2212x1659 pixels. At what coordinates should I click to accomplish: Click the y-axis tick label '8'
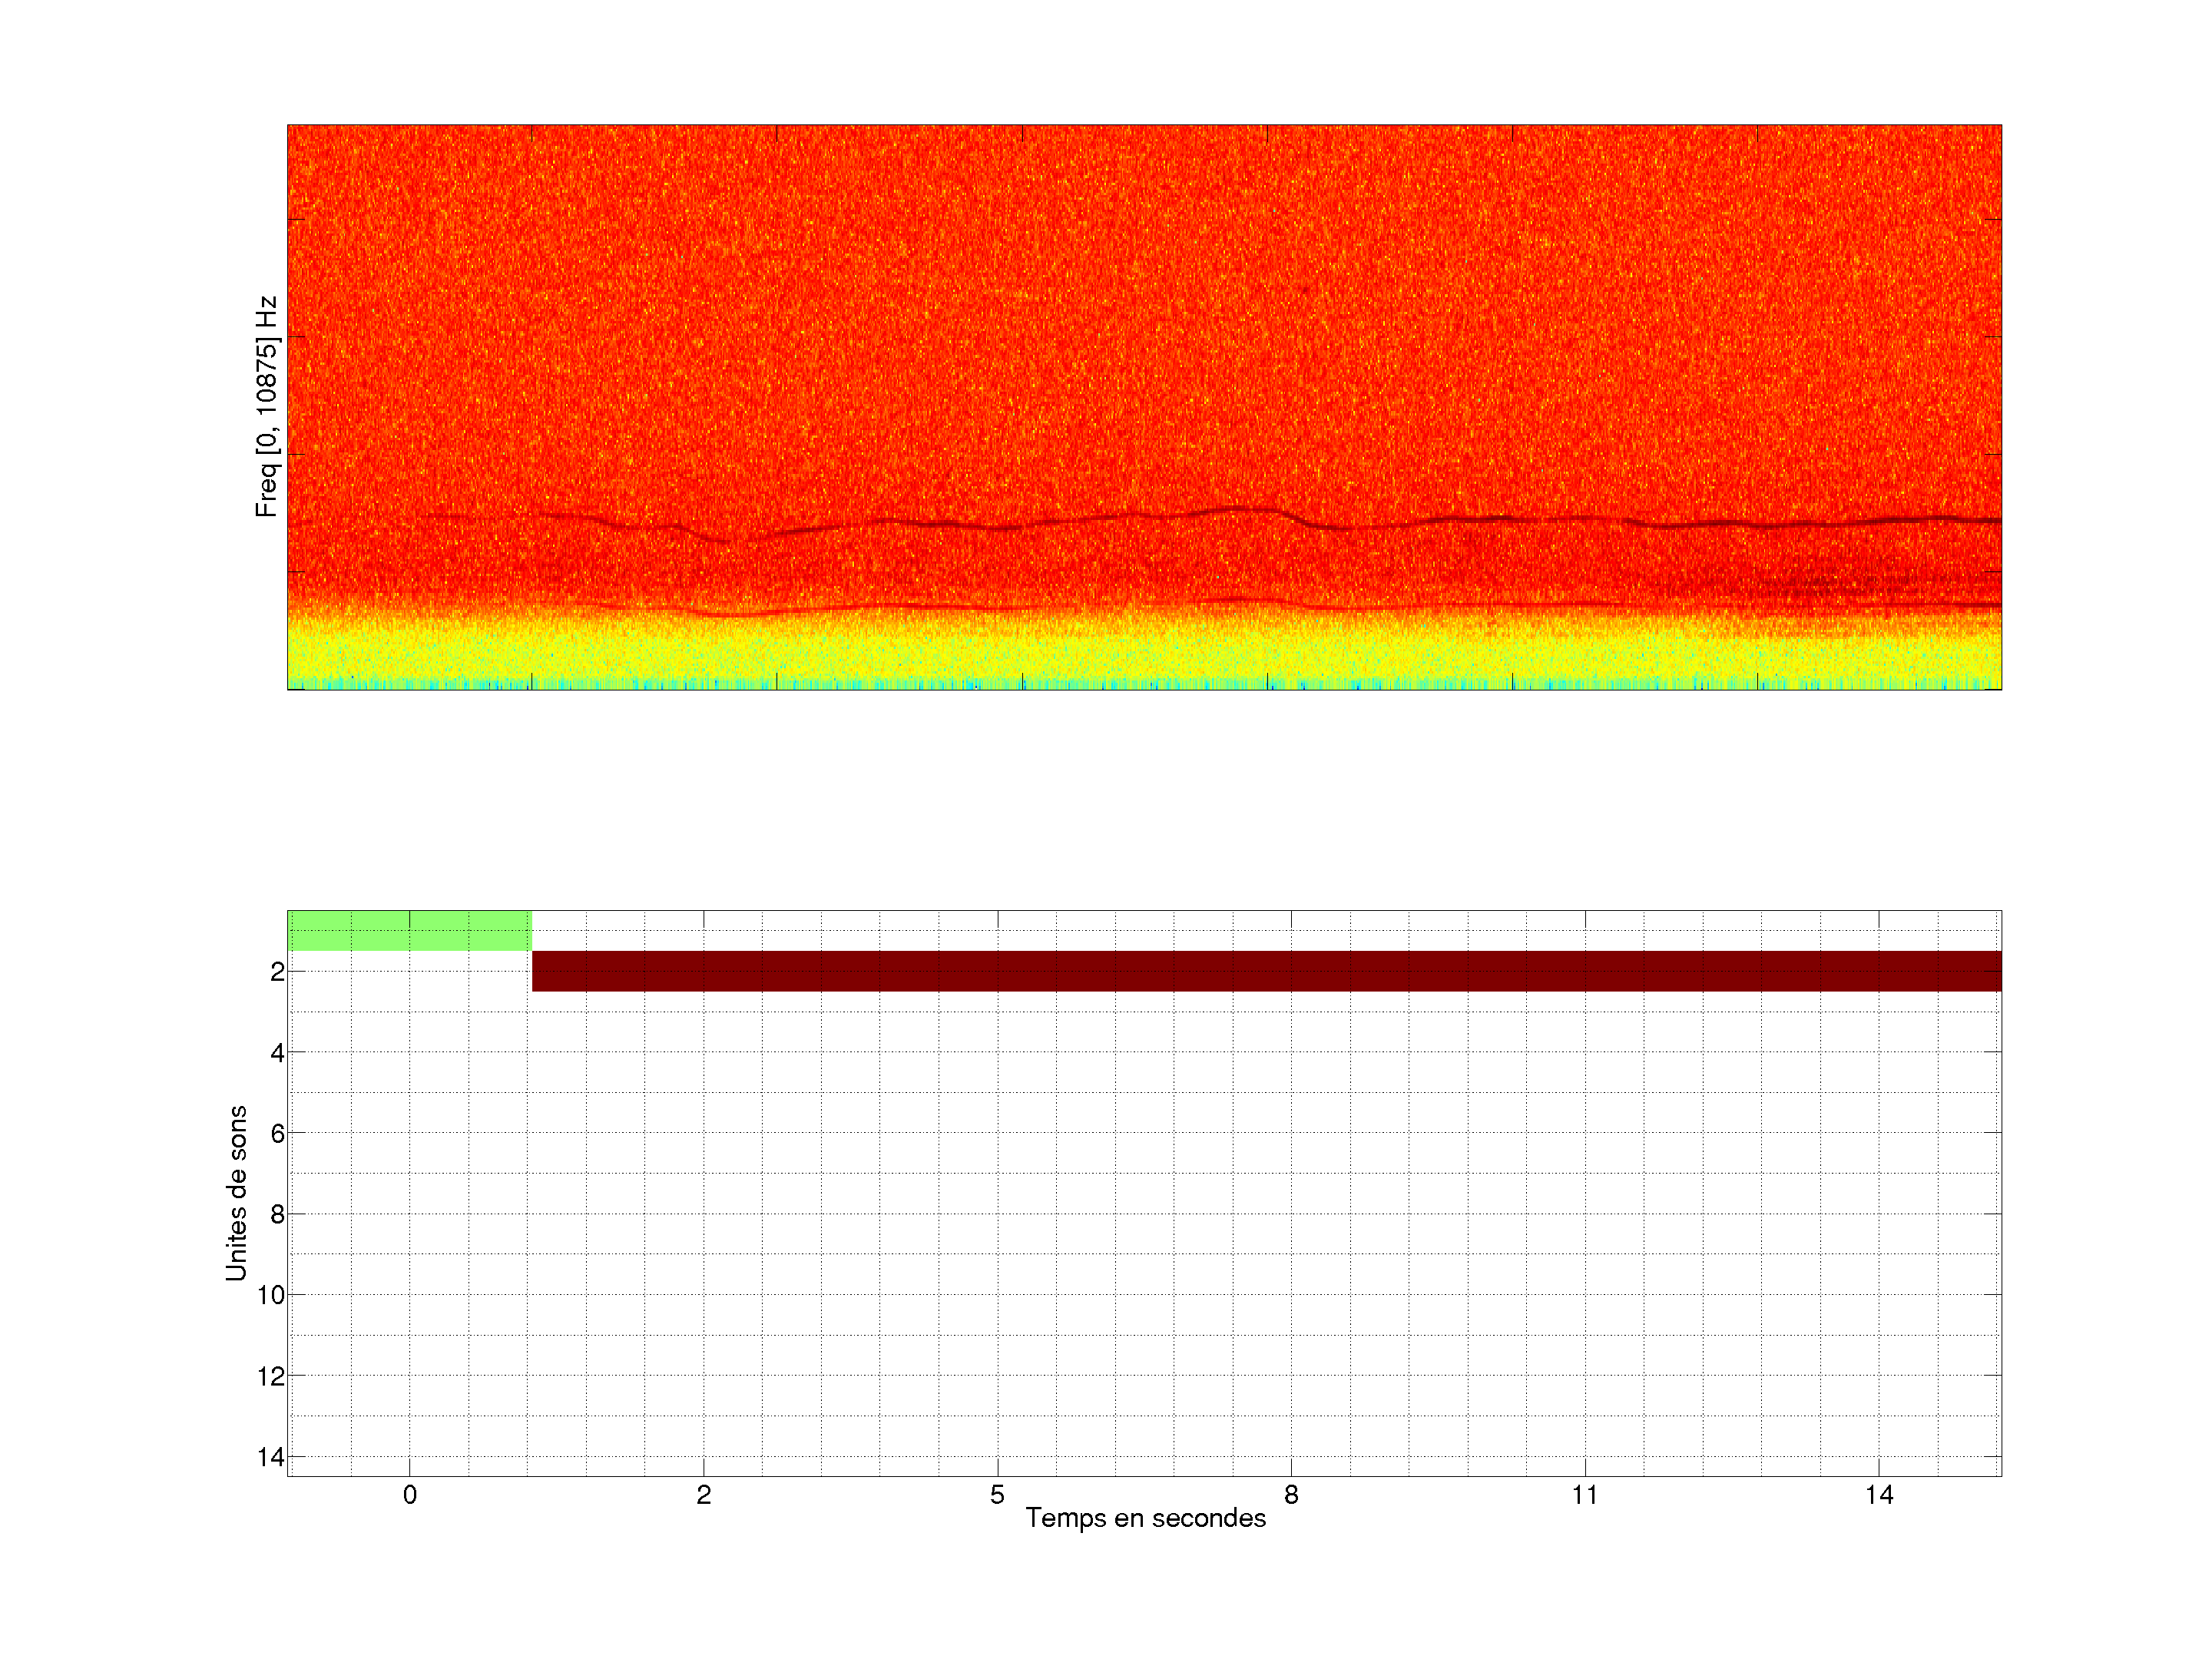click(x=277, y=1214)
